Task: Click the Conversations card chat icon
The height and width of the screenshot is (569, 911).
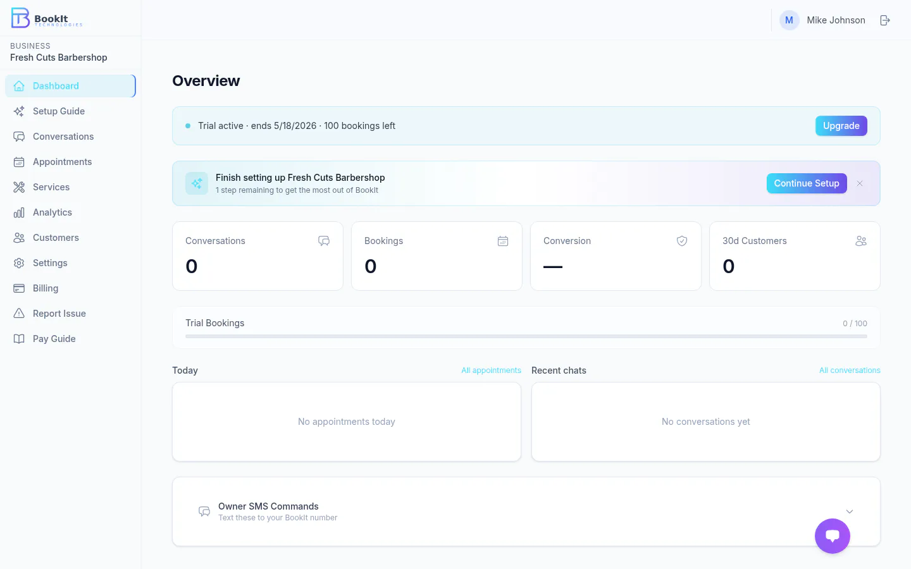Action: pos(324,241)
